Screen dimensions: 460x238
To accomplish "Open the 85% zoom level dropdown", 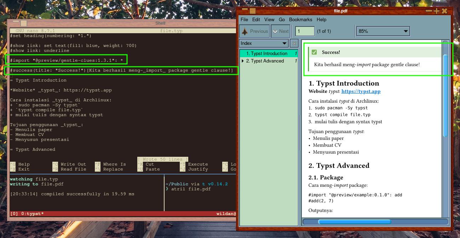I will pyautogui.click(x=383, y=31).
